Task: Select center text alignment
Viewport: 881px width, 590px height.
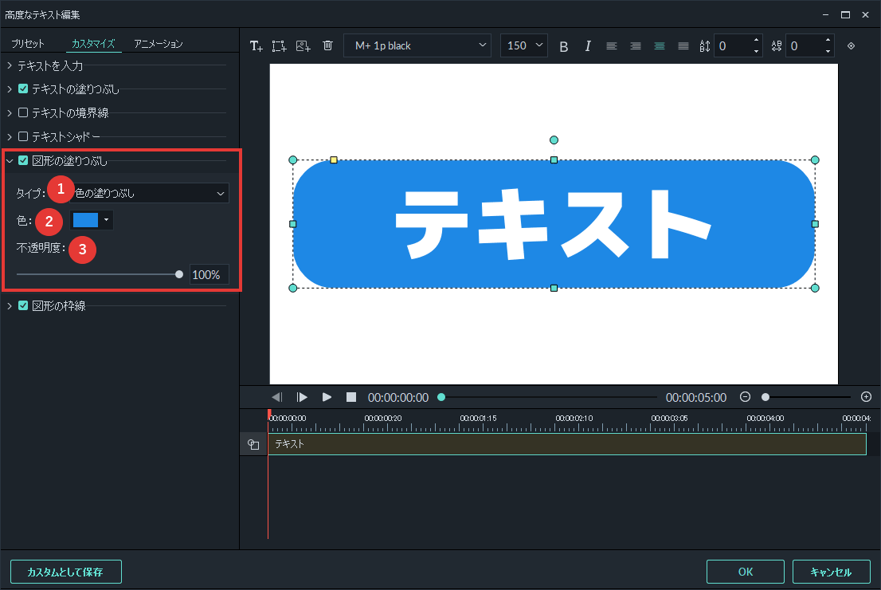Action: pos(660,46)
